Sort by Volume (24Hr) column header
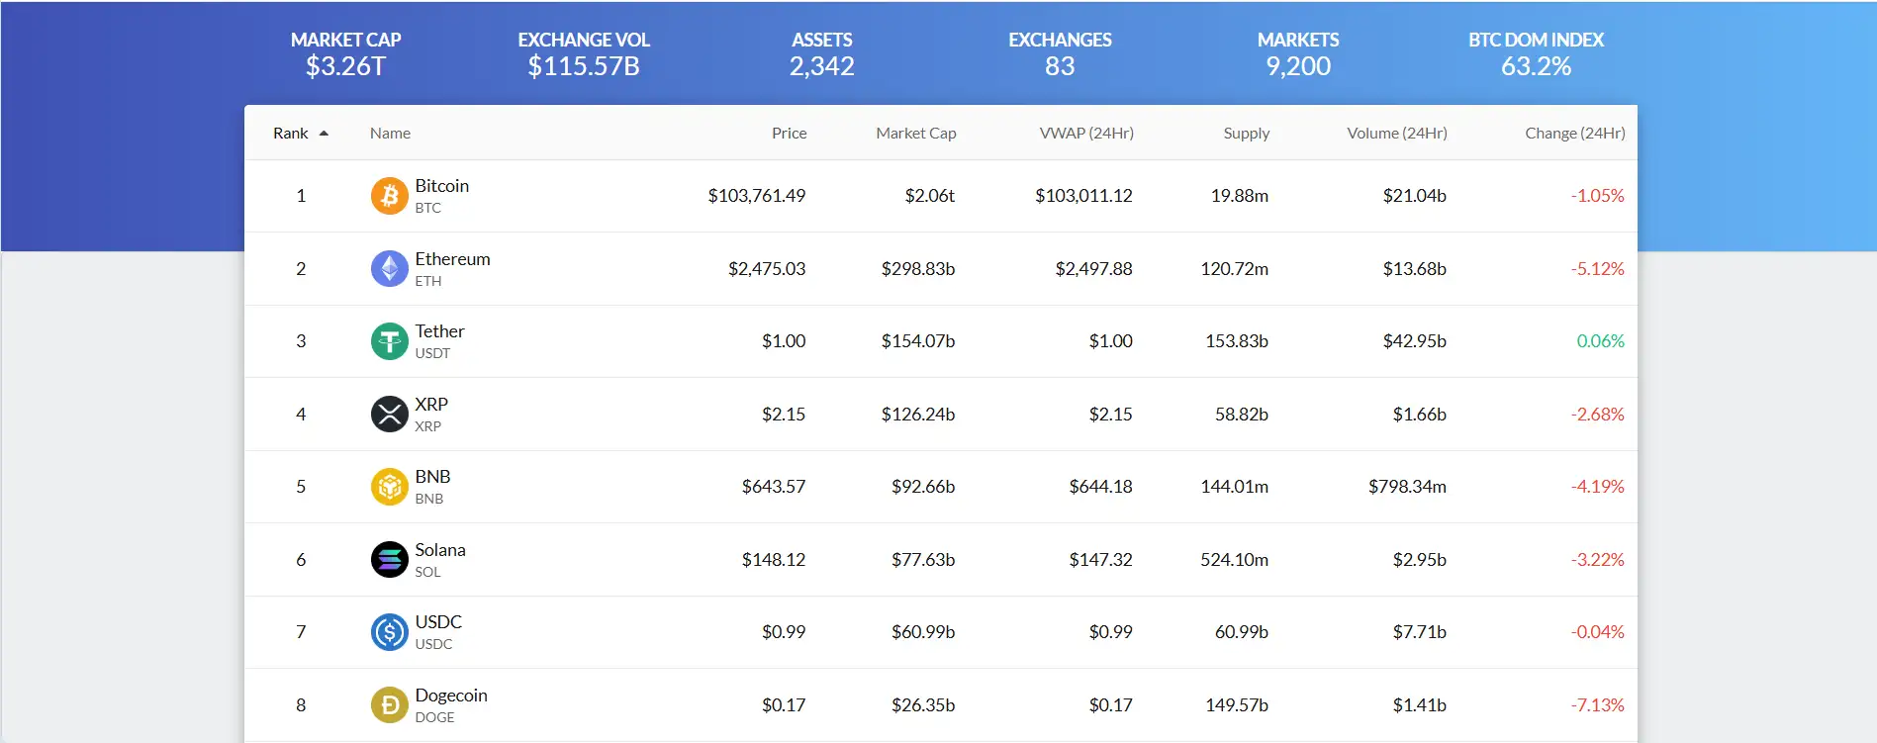The width and height of the screenshot is (1877, 743). click(x=1396, y=134)
